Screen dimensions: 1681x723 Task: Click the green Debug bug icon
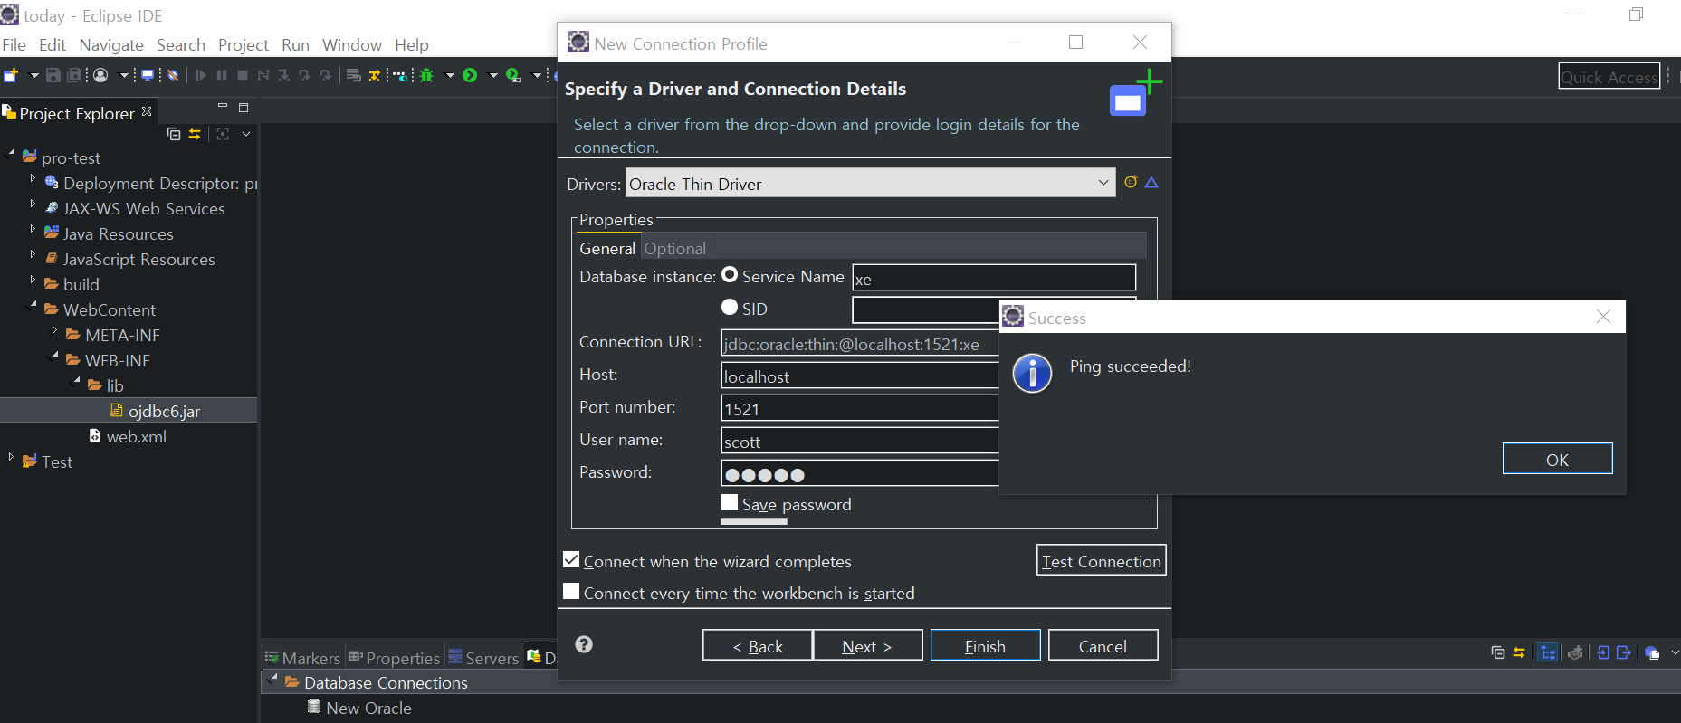click(x=426, y=76)
